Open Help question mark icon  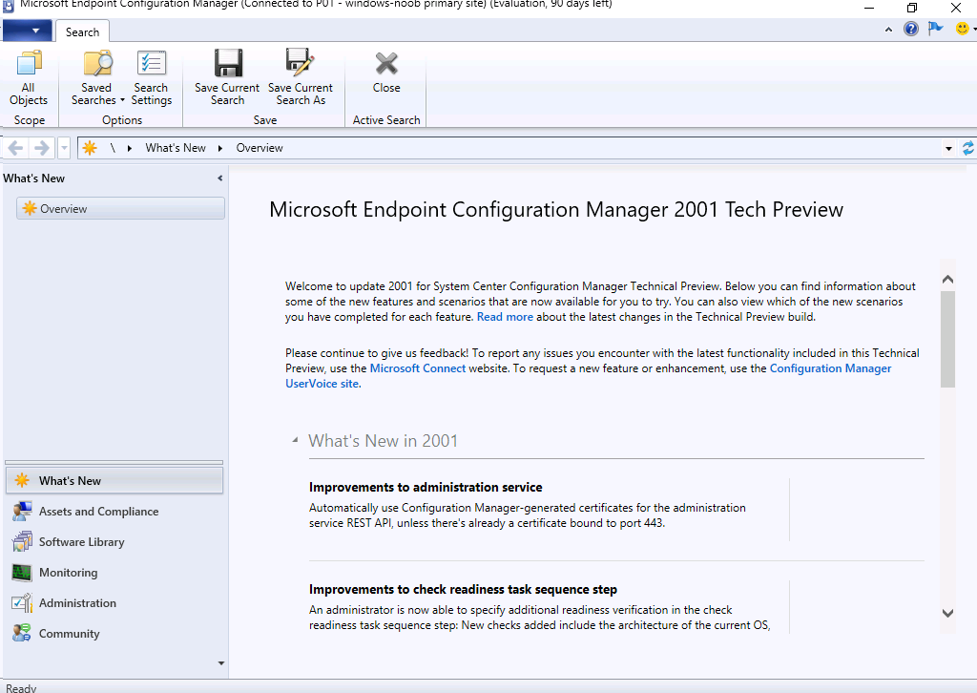(x=911, y=29)
